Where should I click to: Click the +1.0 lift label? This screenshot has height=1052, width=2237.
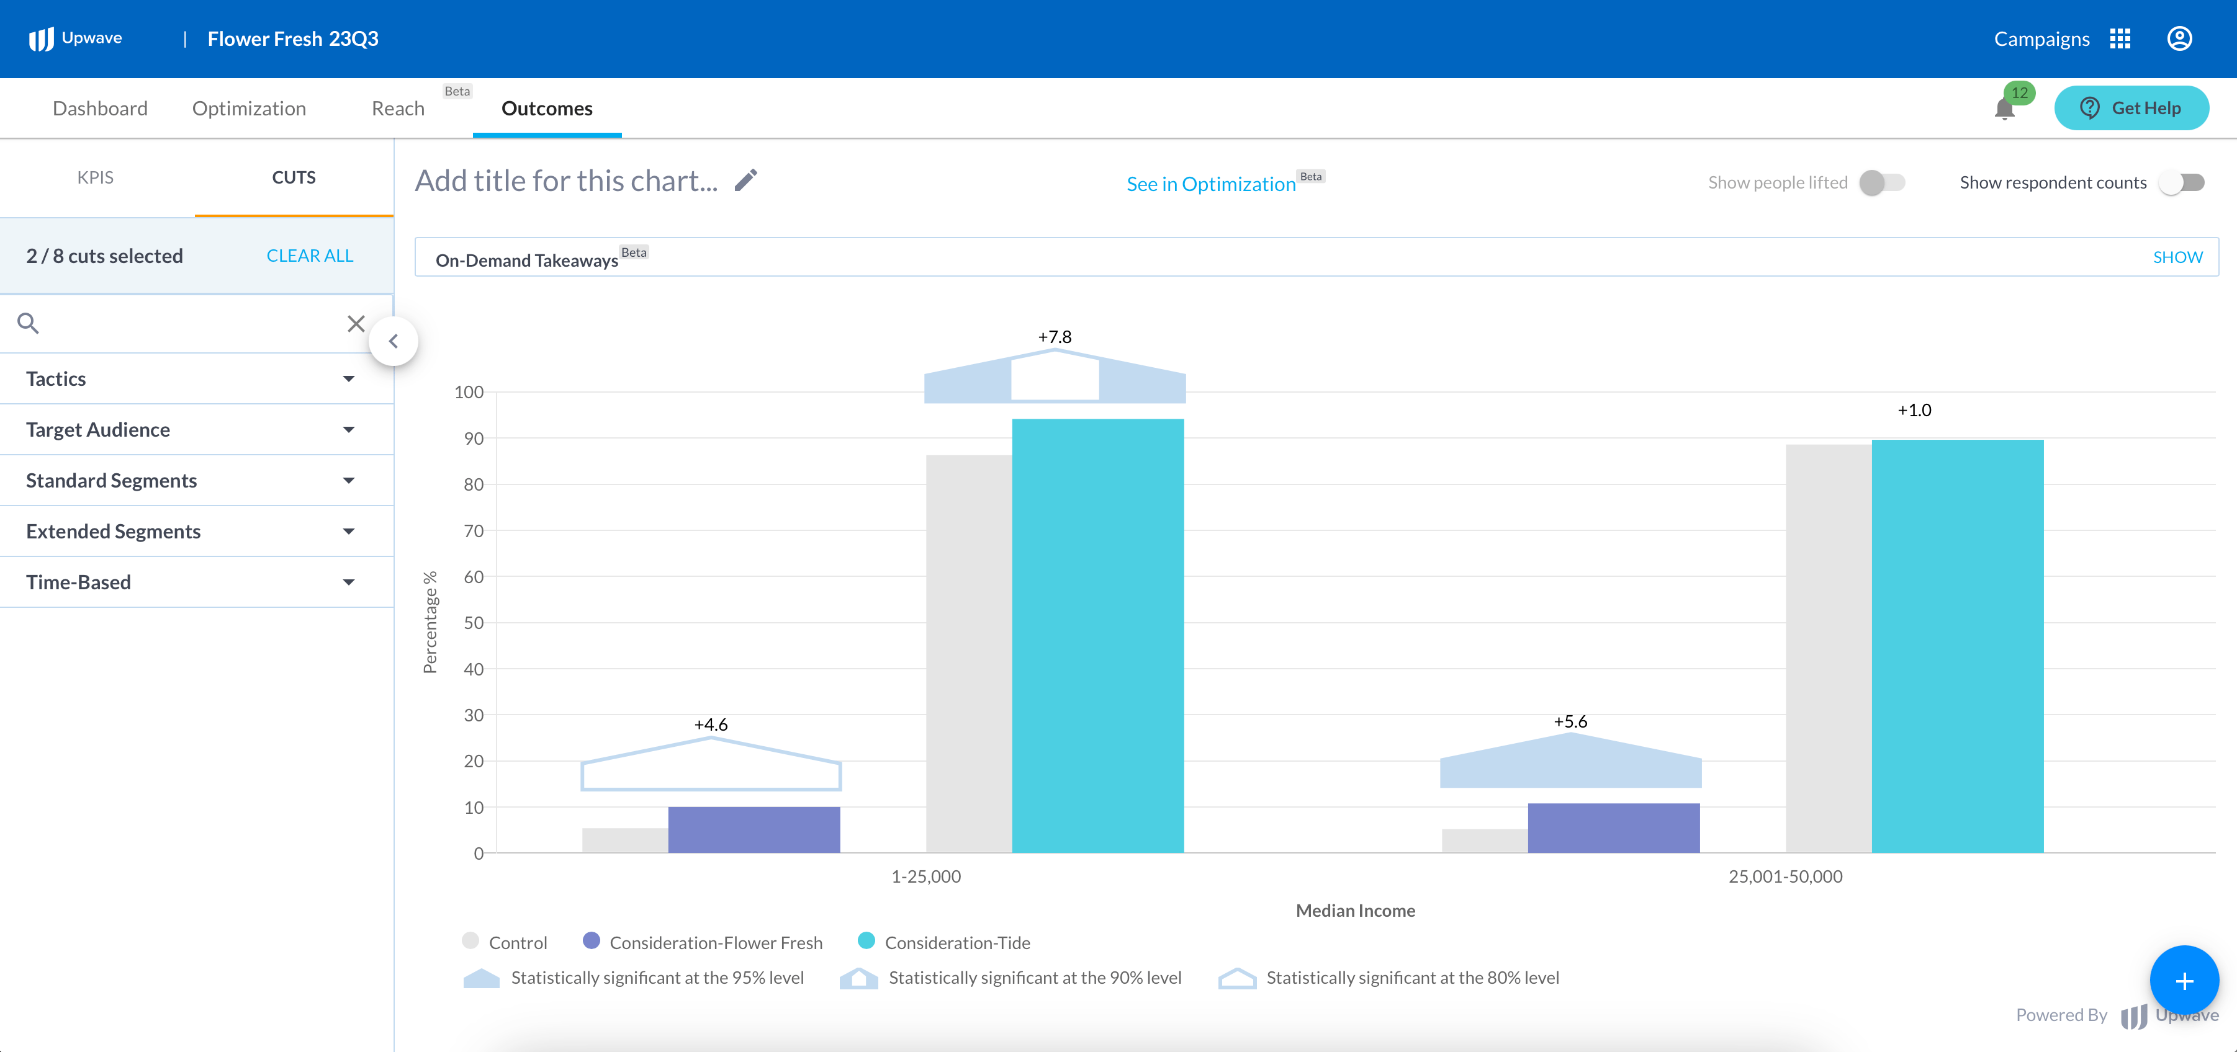click(1914, 411)
